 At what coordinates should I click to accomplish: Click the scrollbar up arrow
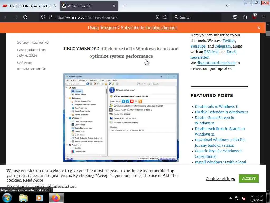[x=268, y=25]
